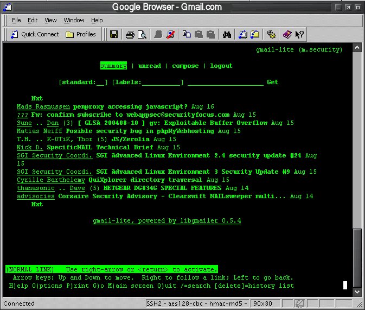The image size is (365, 310).
Task: Activate the What's This help pointer
Action: coord(299,34)
